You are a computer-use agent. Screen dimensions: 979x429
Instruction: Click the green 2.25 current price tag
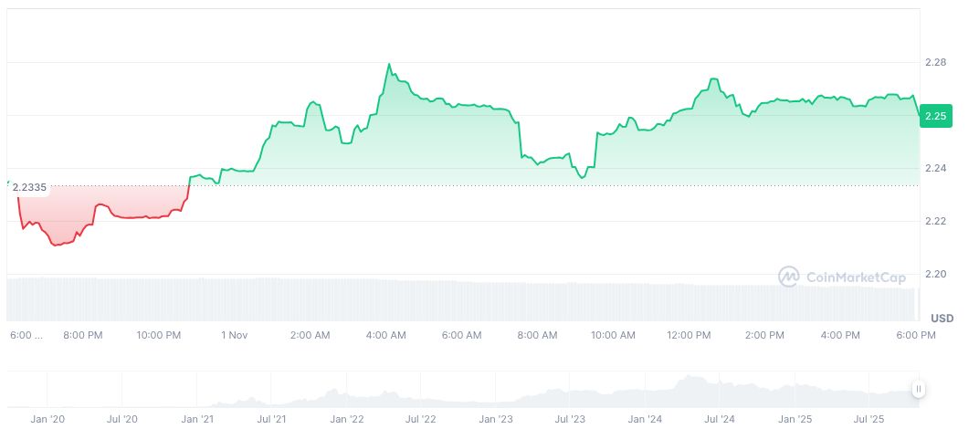click(x=936, y=116)
